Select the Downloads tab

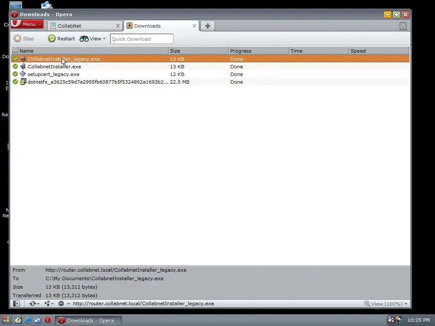pyautogui.click(x=161, y=26)
